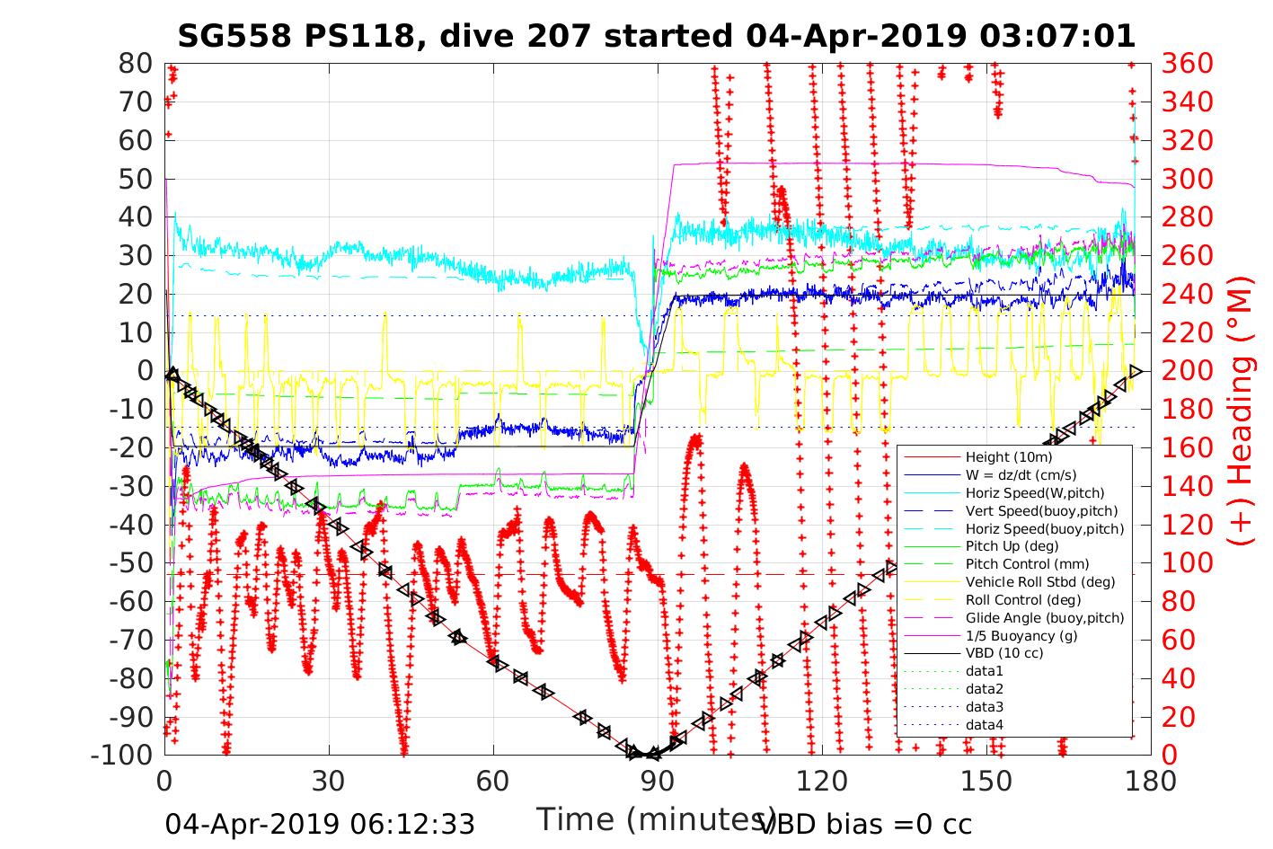Click Vehicle Roll Stbd (deg) in legend

1040,582
